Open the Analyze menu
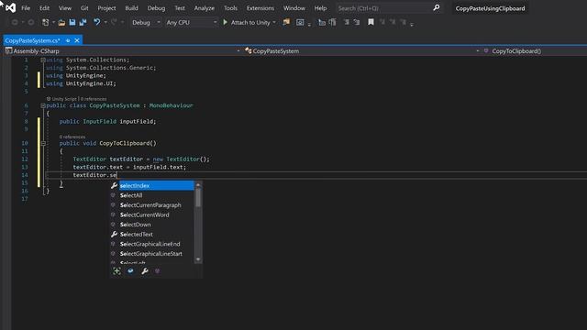Screen dimensions: 587x330 pyautogui.click(x=205, y=8)
